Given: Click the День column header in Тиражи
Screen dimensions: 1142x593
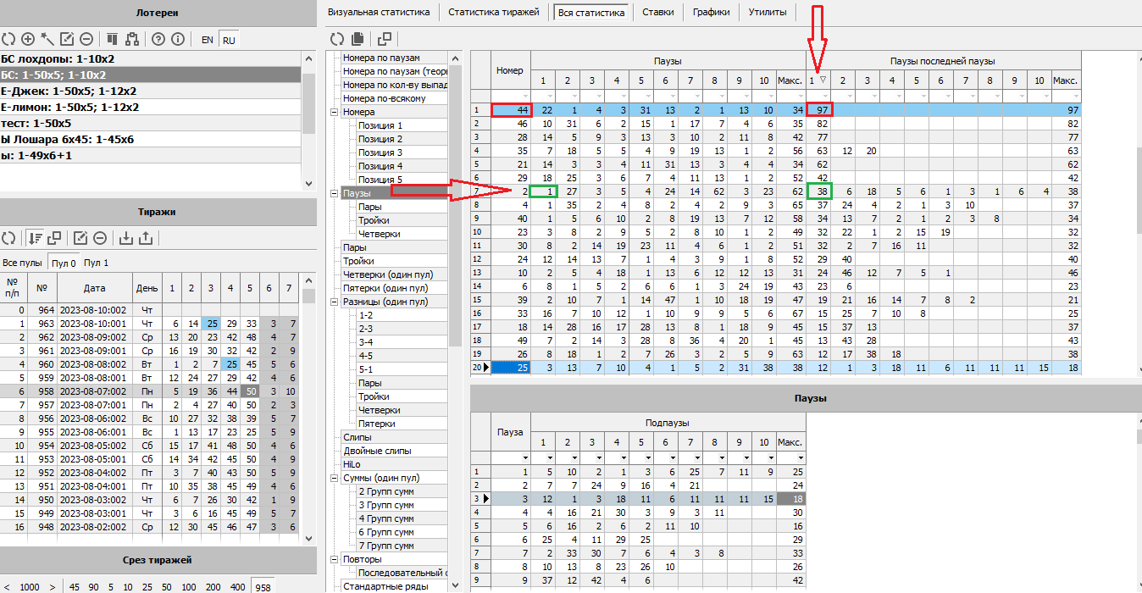Looking at the screenshot, I should pos(147,288).
